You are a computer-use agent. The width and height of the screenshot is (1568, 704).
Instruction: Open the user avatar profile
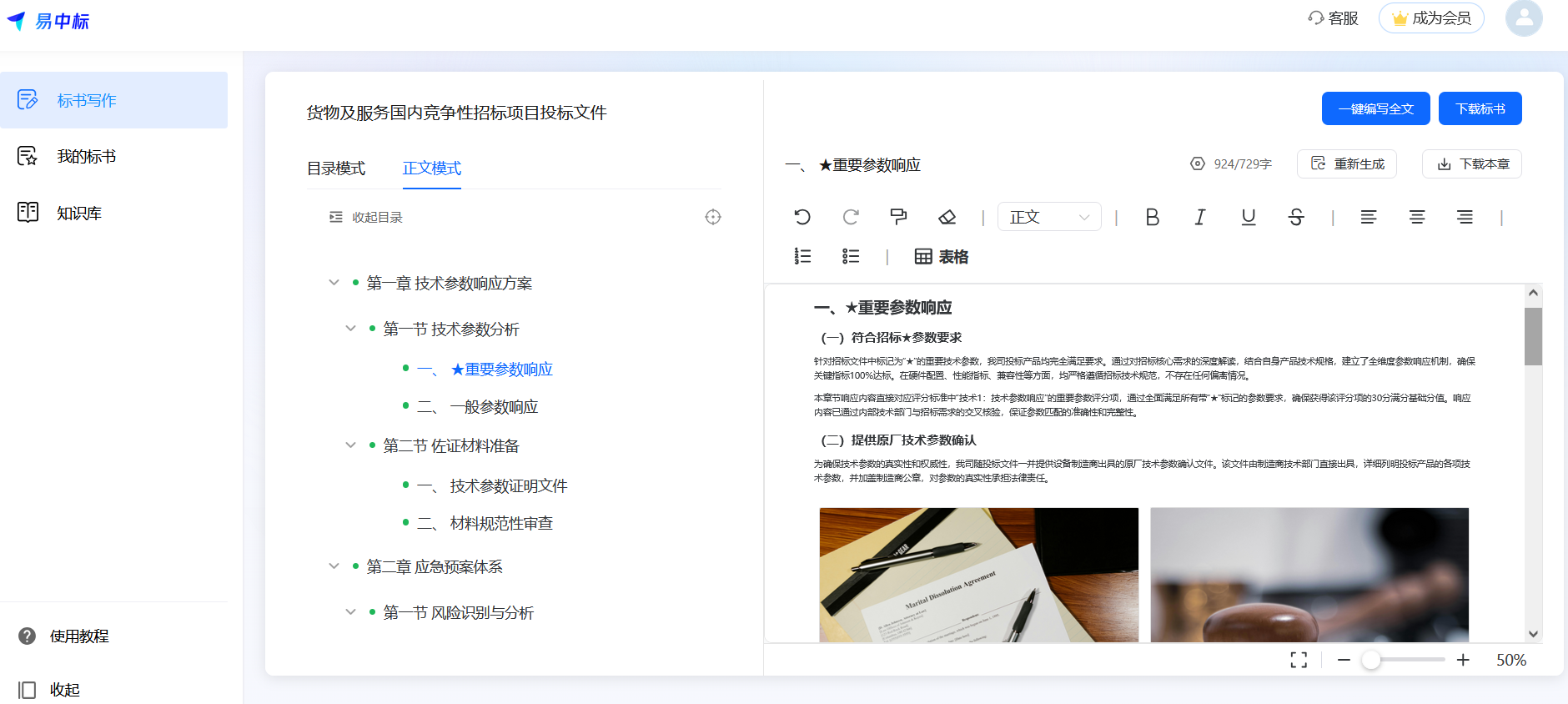coord(1524,18)
